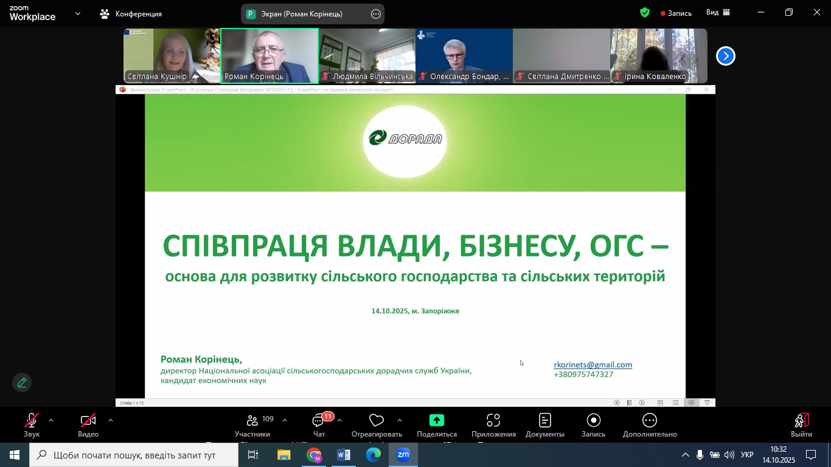Viewport: 831px width, 467px height.
Task: Expand audio settings arrow next to Sound
Action: pos(51,420)
